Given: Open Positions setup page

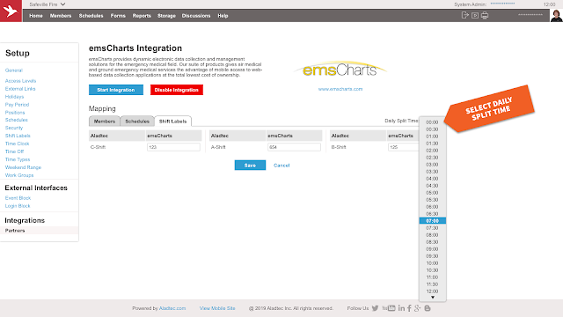Looking at the screenshot, I should [x=15, y=113].
